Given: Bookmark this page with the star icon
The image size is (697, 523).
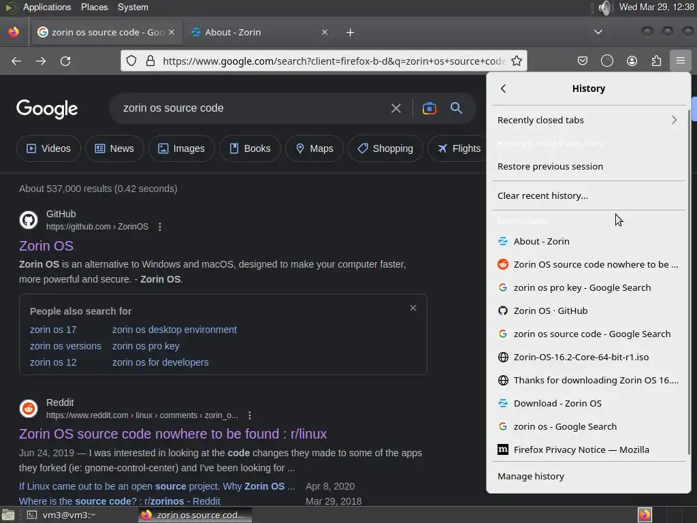Looking at the screenshot, I should point(517,61).
